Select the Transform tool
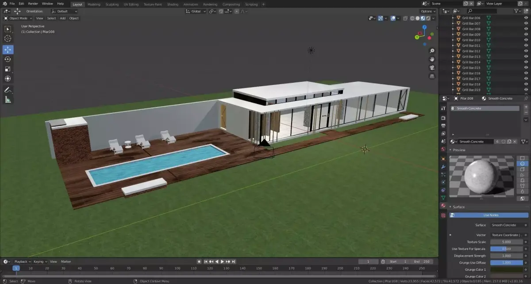The width and height of the screenshot is (531, 284). pyautogui.click(x=8, y=79)
